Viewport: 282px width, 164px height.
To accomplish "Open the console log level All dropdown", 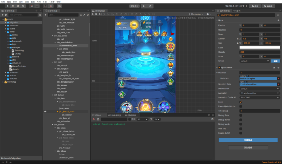I will [142, 119].
